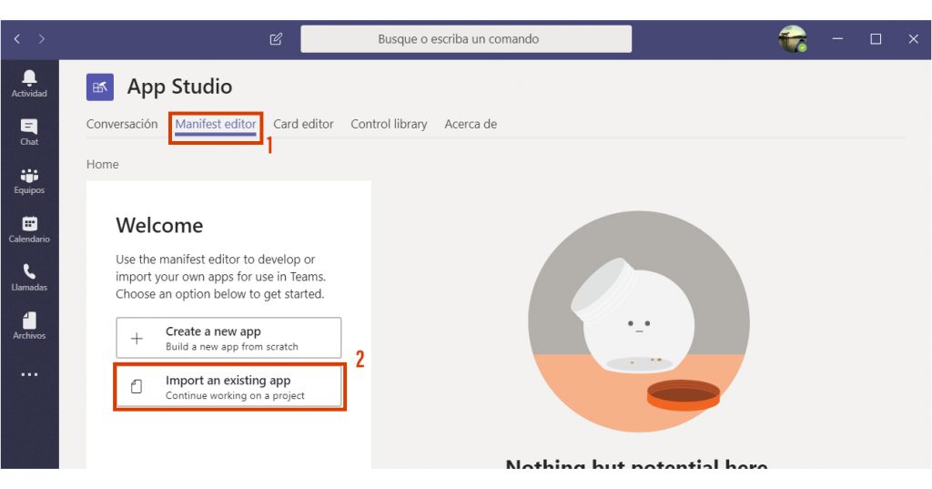This screenshot has width=932, height=489.
Task: Click the App Studio title text
Action: 179,87
